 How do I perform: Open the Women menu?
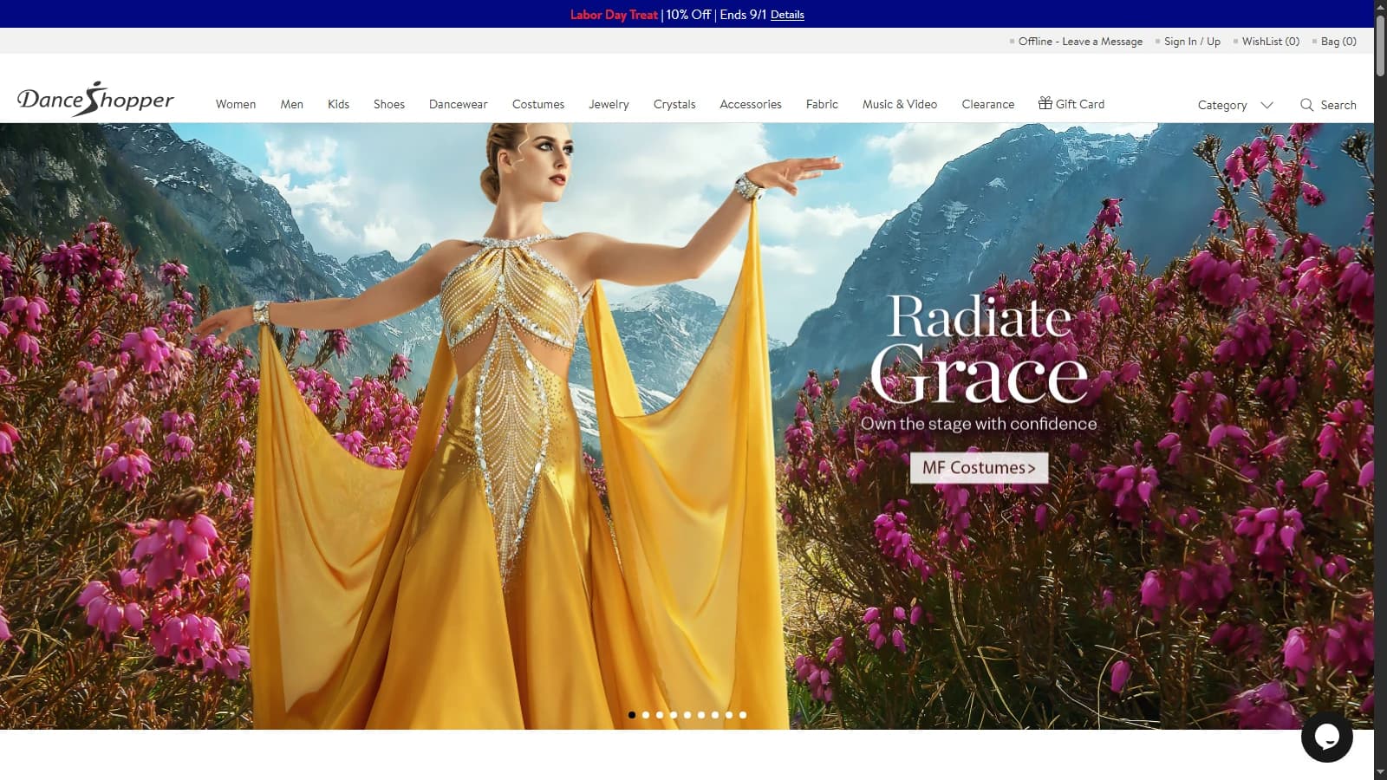pyautogui.click(x=236, y=104)
